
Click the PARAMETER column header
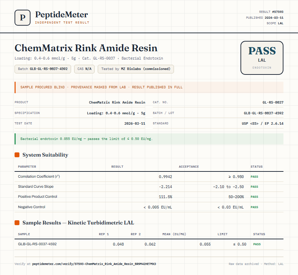click(27, 167)
